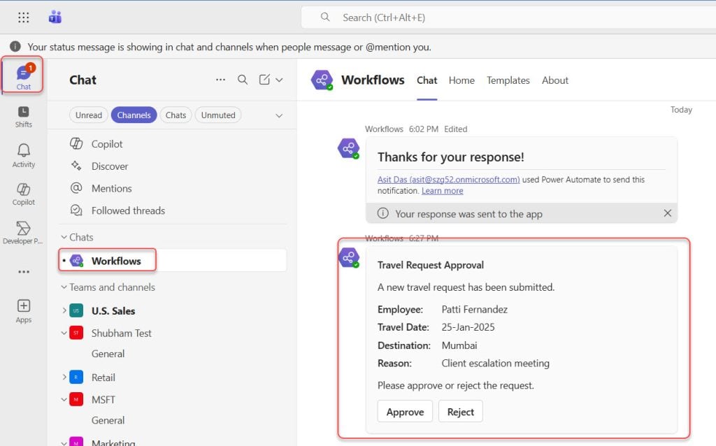Collapse the Chats section
The height and width of the screenshot is (446, 716).
click(64, 237)
